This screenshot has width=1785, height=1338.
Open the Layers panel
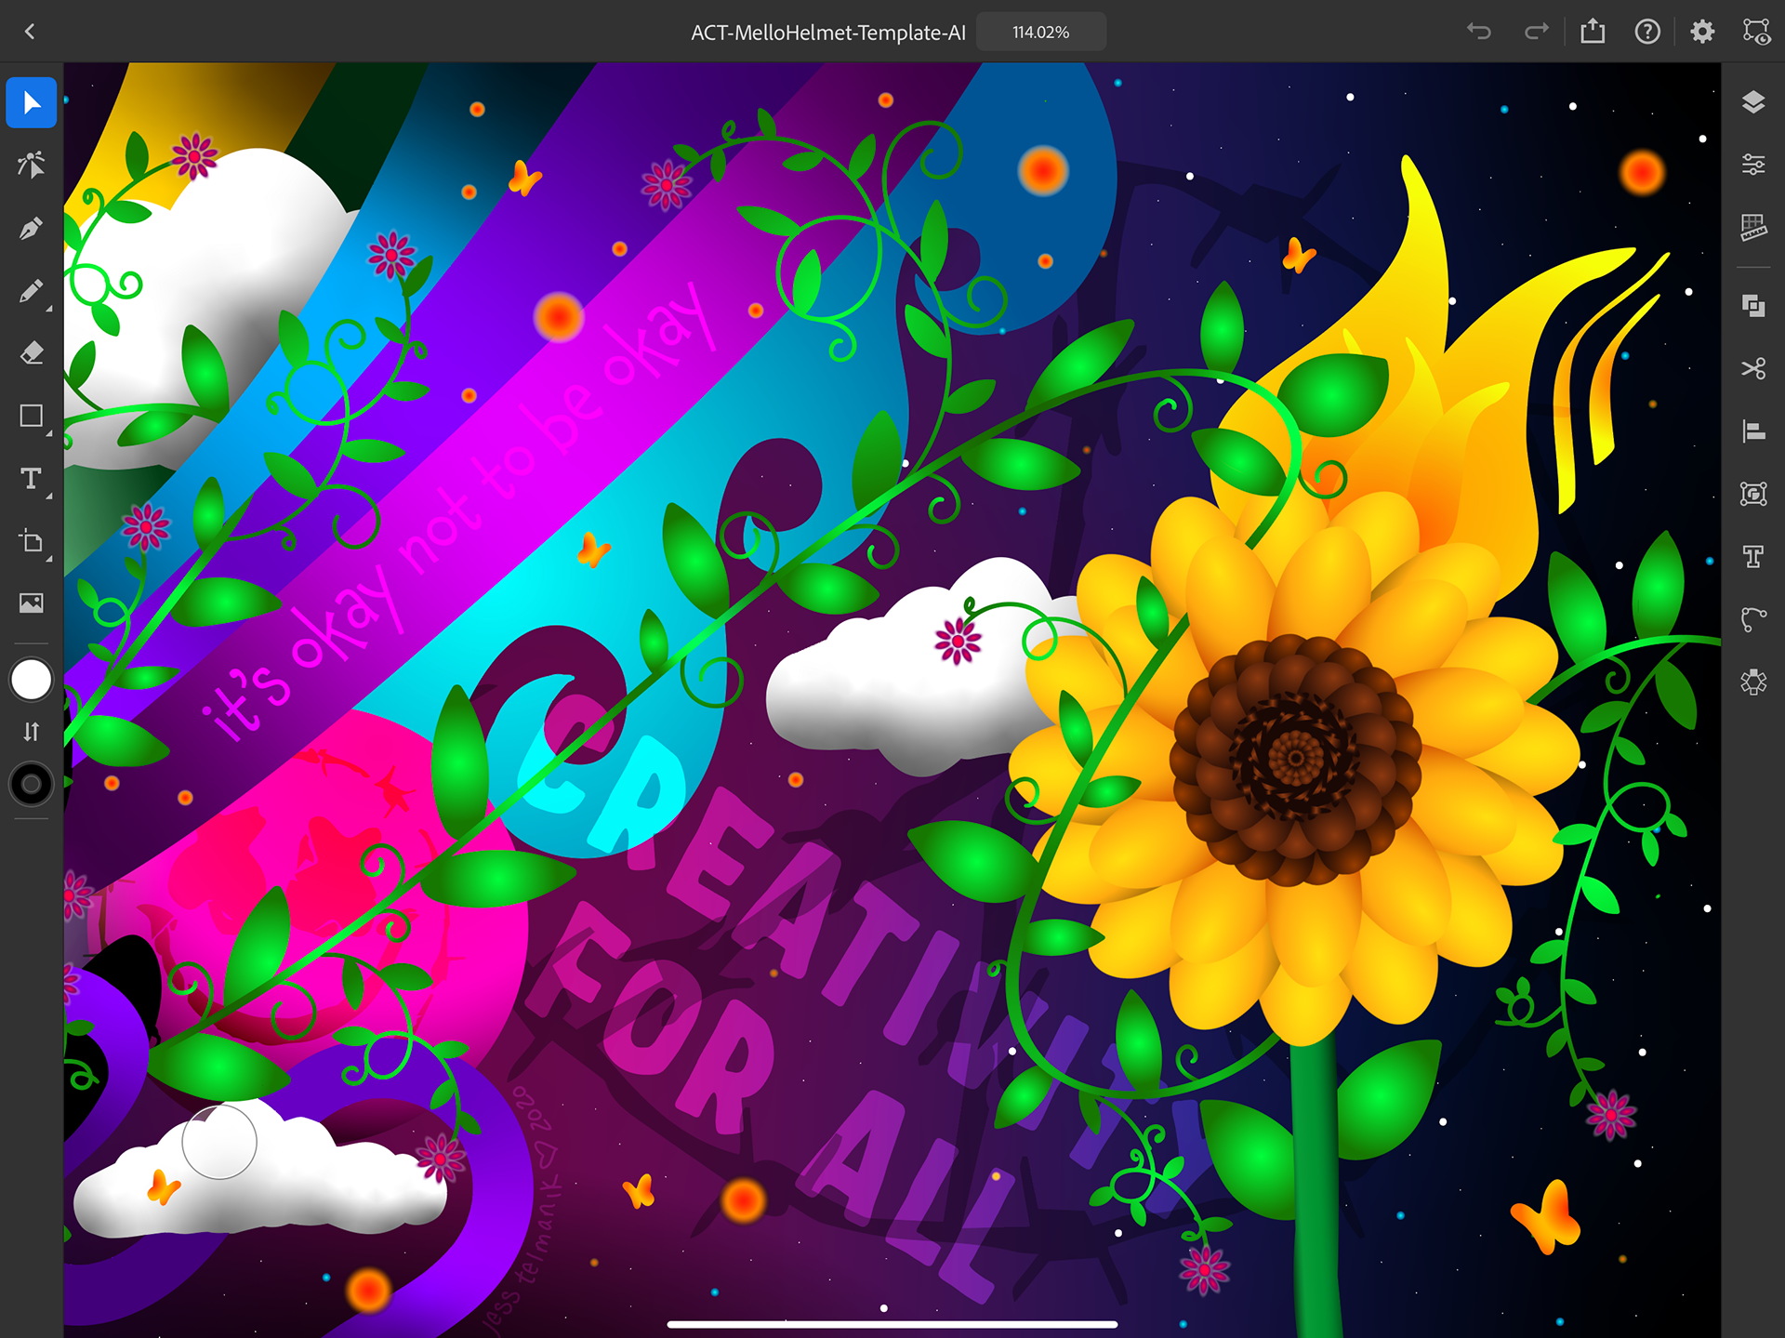pos(1753,102)
